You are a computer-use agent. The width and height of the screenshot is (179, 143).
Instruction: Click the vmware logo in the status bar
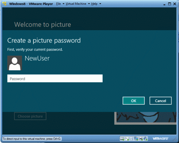(160, 139)
